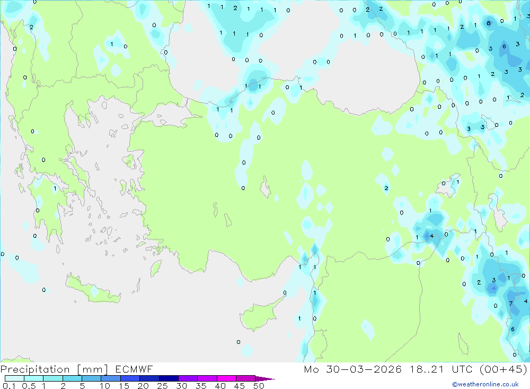530x389 pixels.
Task: Pick the legend swatch between 15 and 20
Action: [x=130, y=378]
